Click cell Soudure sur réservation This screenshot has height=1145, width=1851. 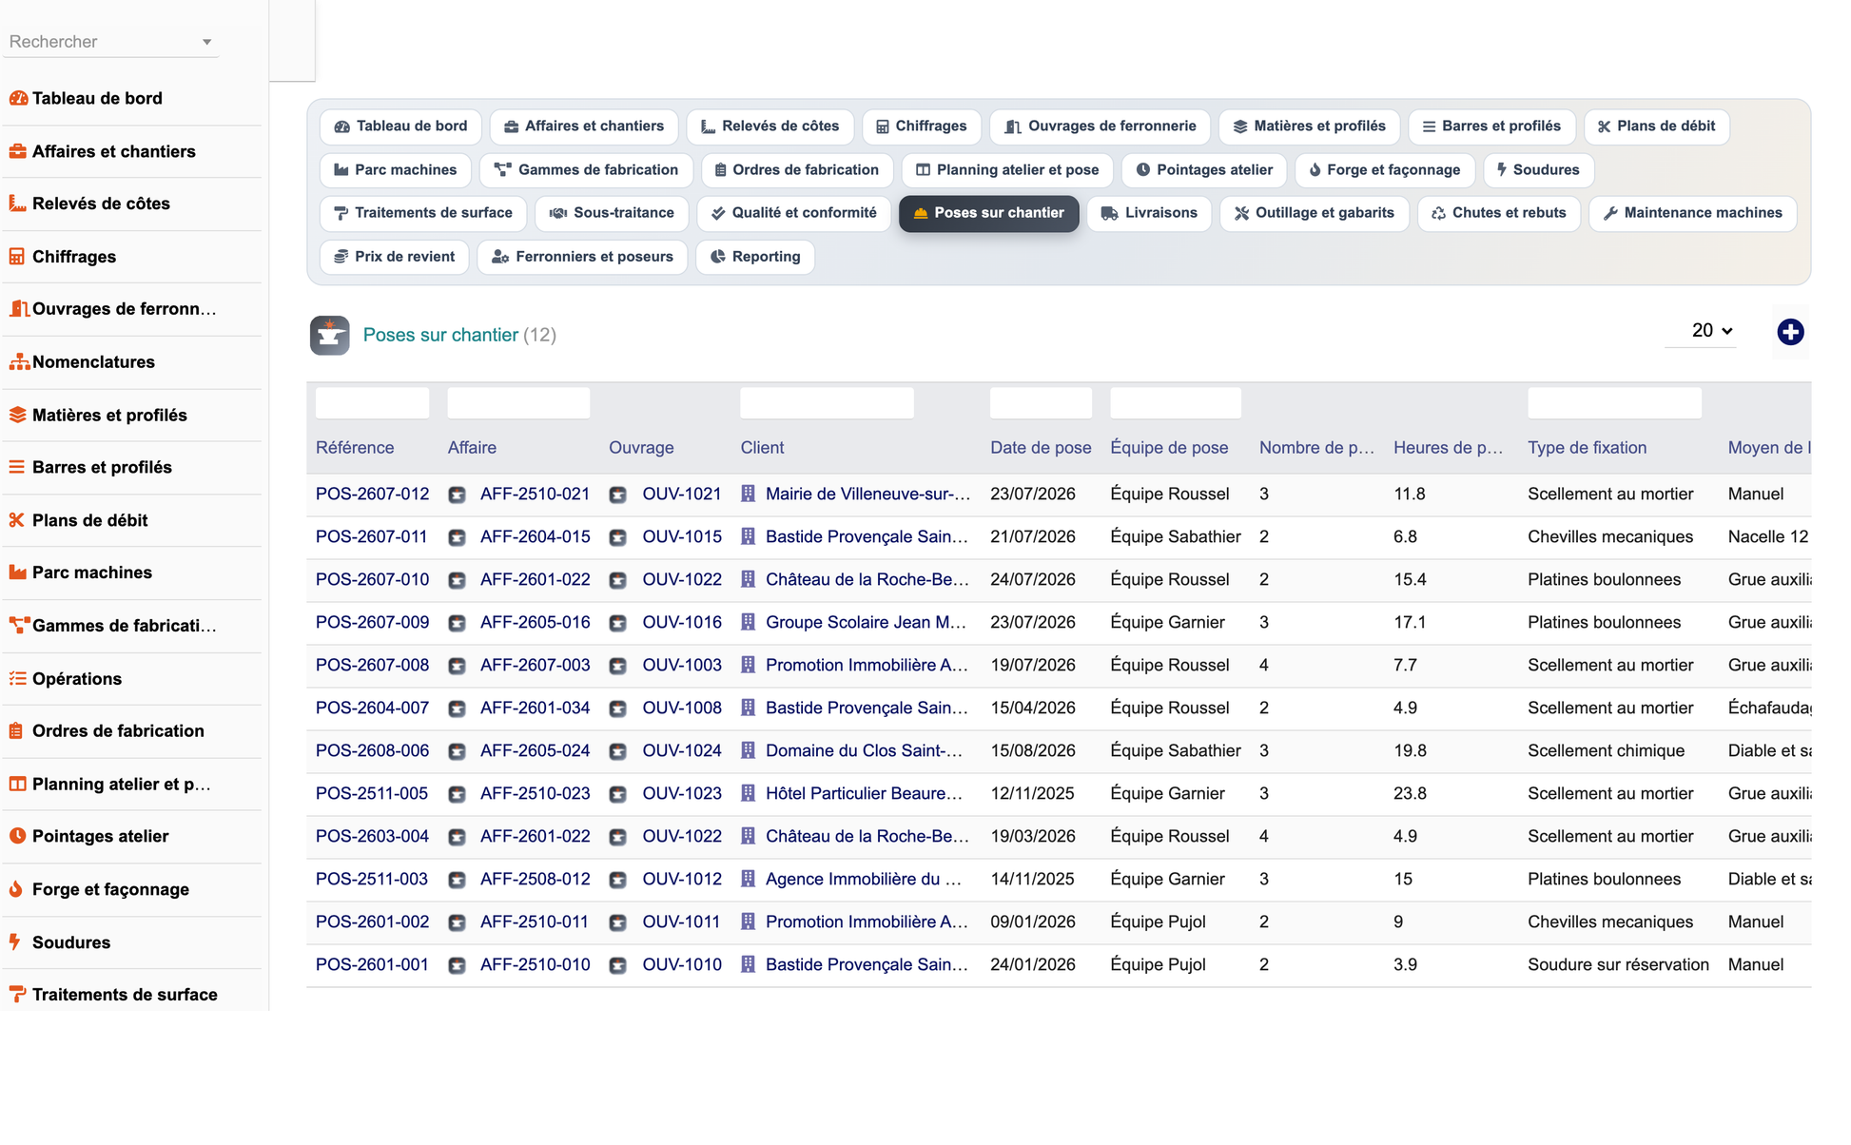(1618, 965)
